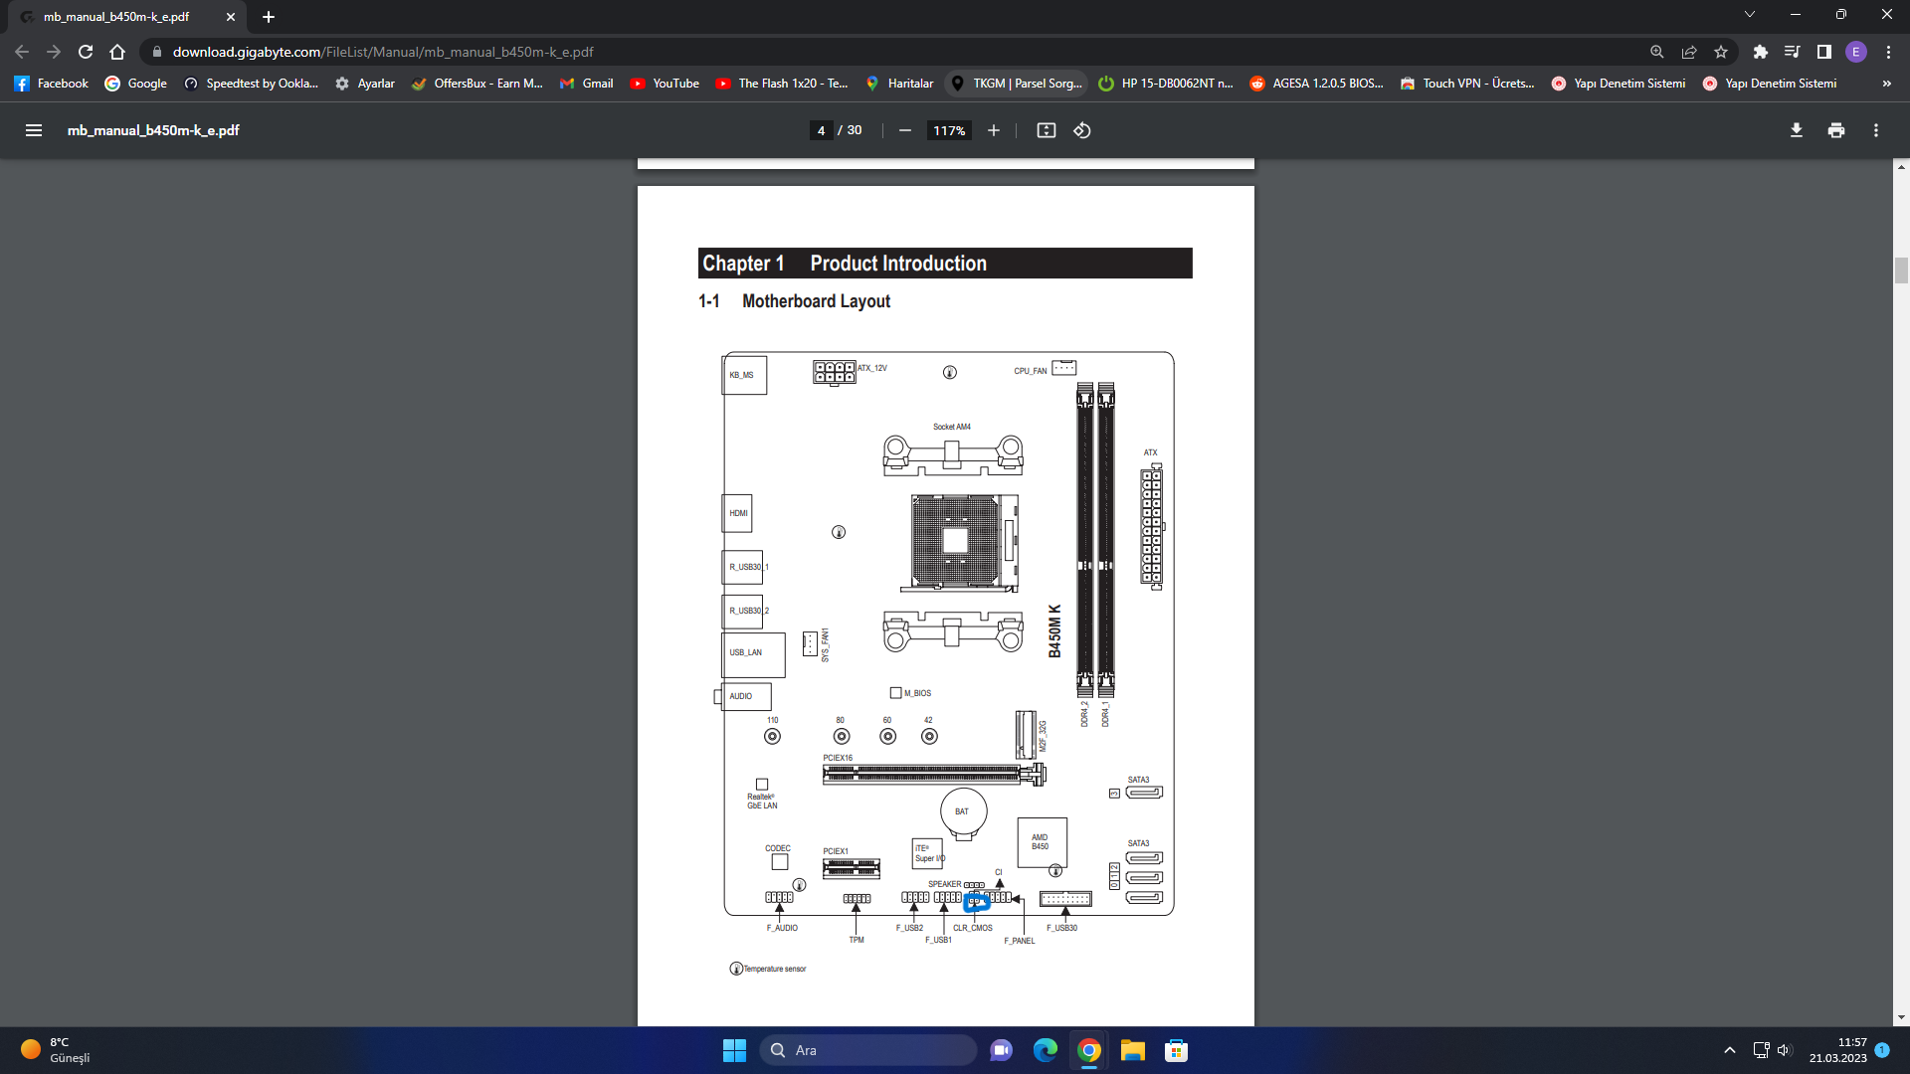The height and width of the screenshot is (1074, 1910).
Task: Toggle the browser side panel
Action: click(x=1824, y=52)
